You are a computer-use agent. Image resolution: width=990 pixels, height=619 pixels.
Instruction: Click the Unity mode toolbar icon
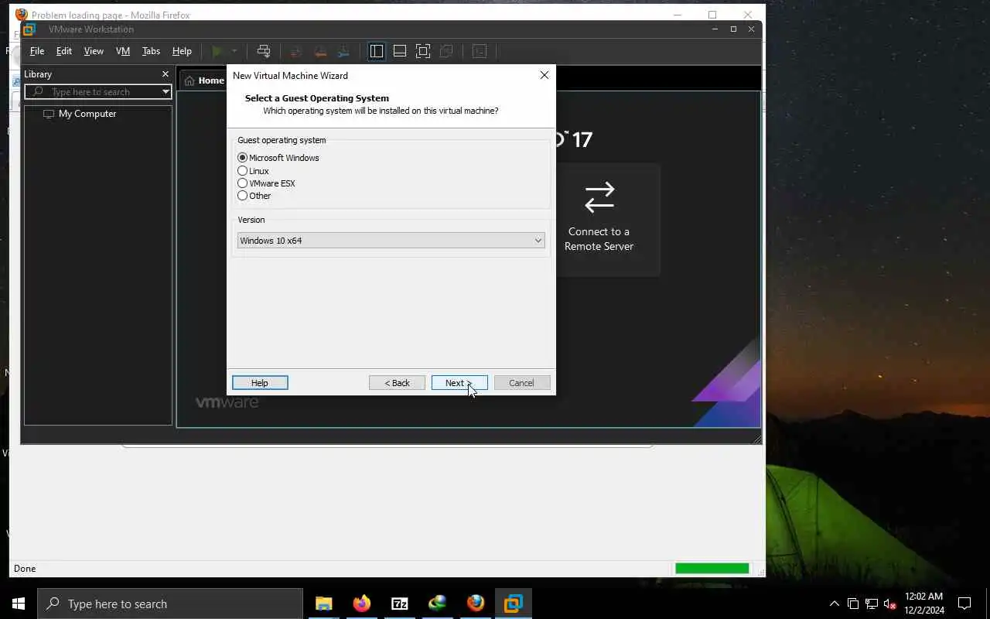(x=446, y=51)
